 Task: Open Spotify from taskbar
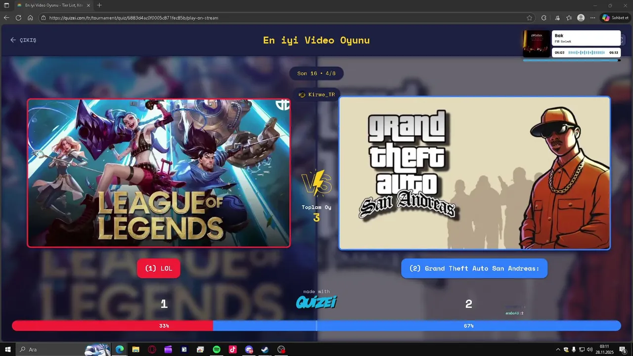pos(217,350)
